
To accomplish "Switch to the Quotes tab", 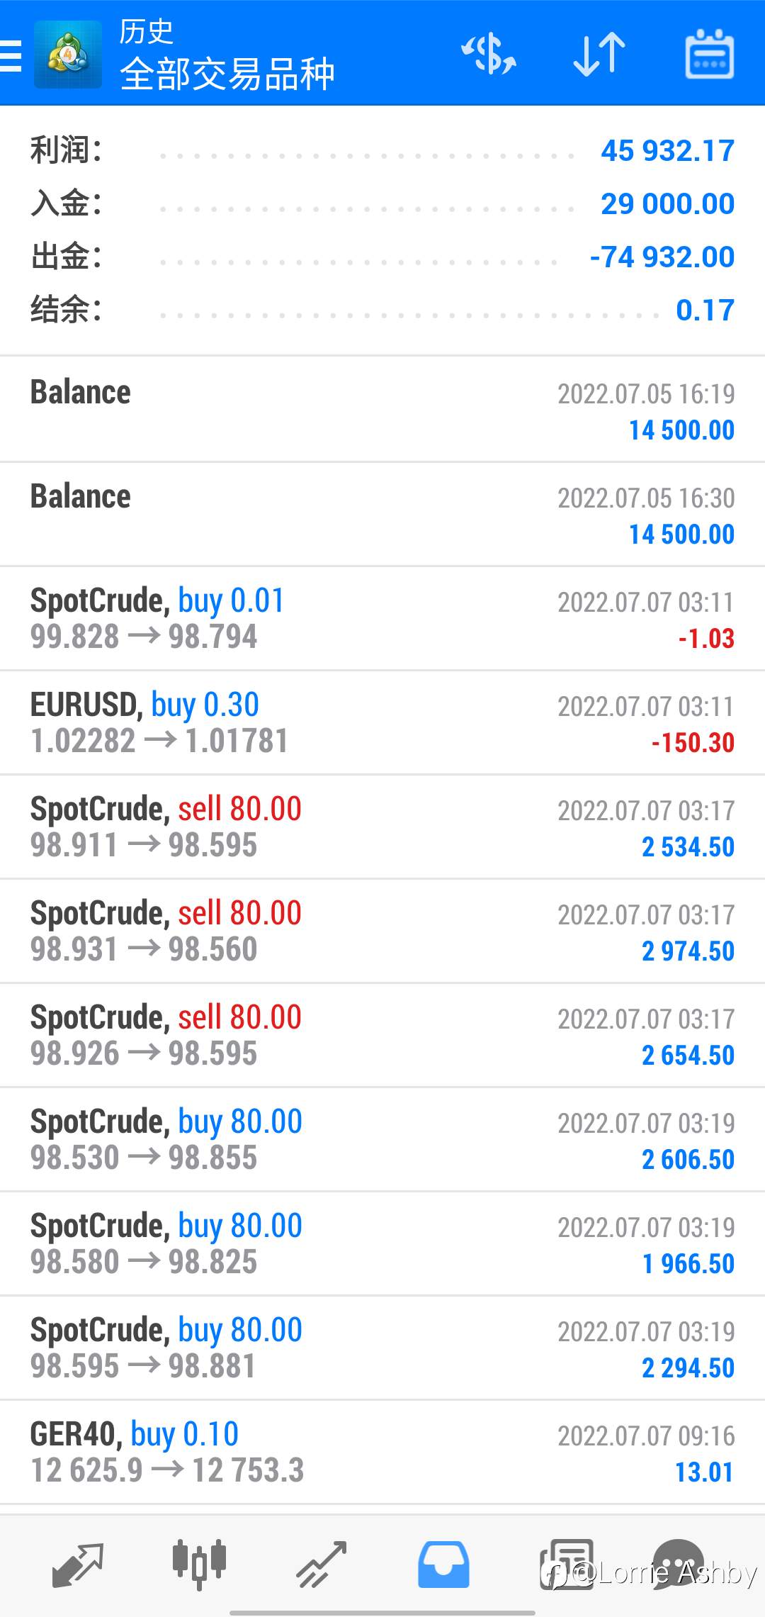I will 78,1564.
